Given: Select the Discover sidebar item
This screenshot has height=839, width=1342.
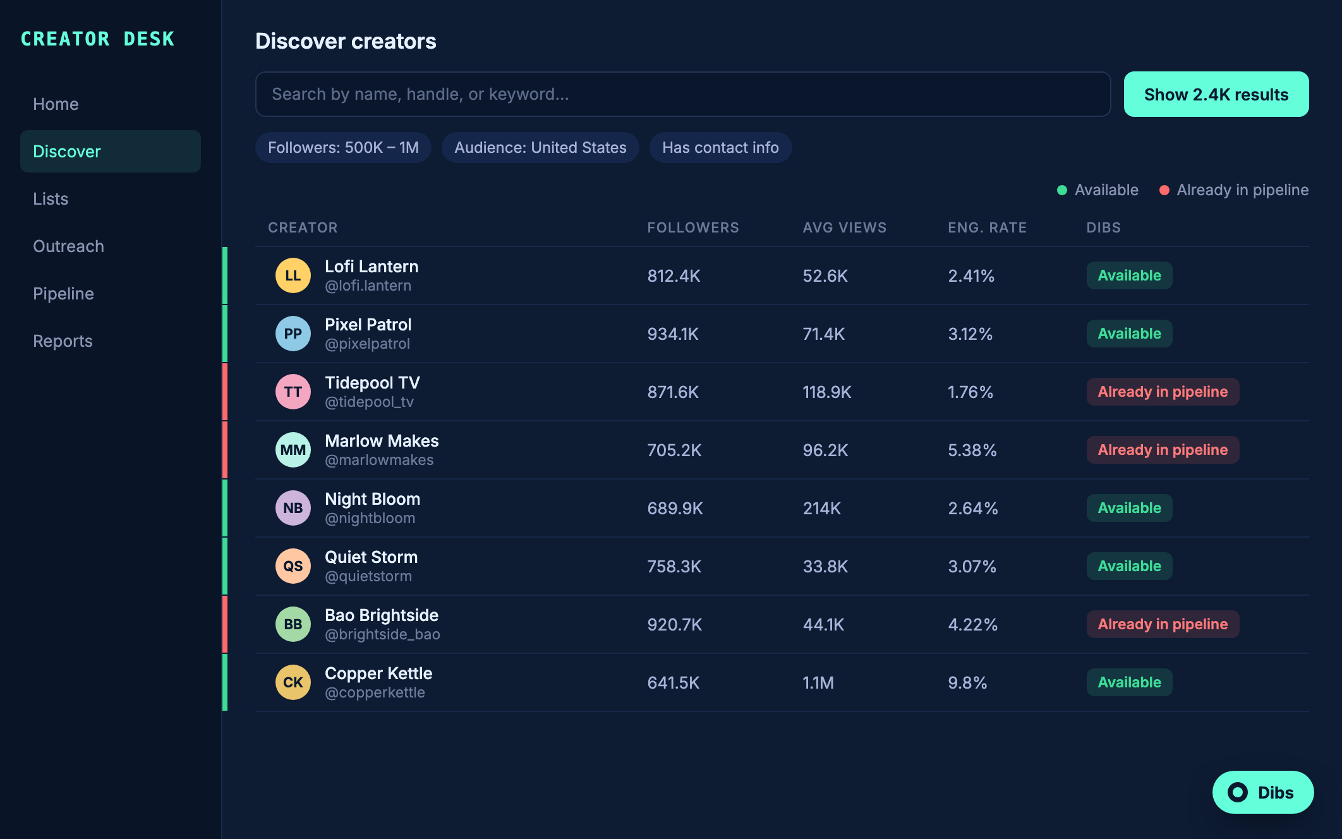Looking at the screenshot, I should 111,152.
